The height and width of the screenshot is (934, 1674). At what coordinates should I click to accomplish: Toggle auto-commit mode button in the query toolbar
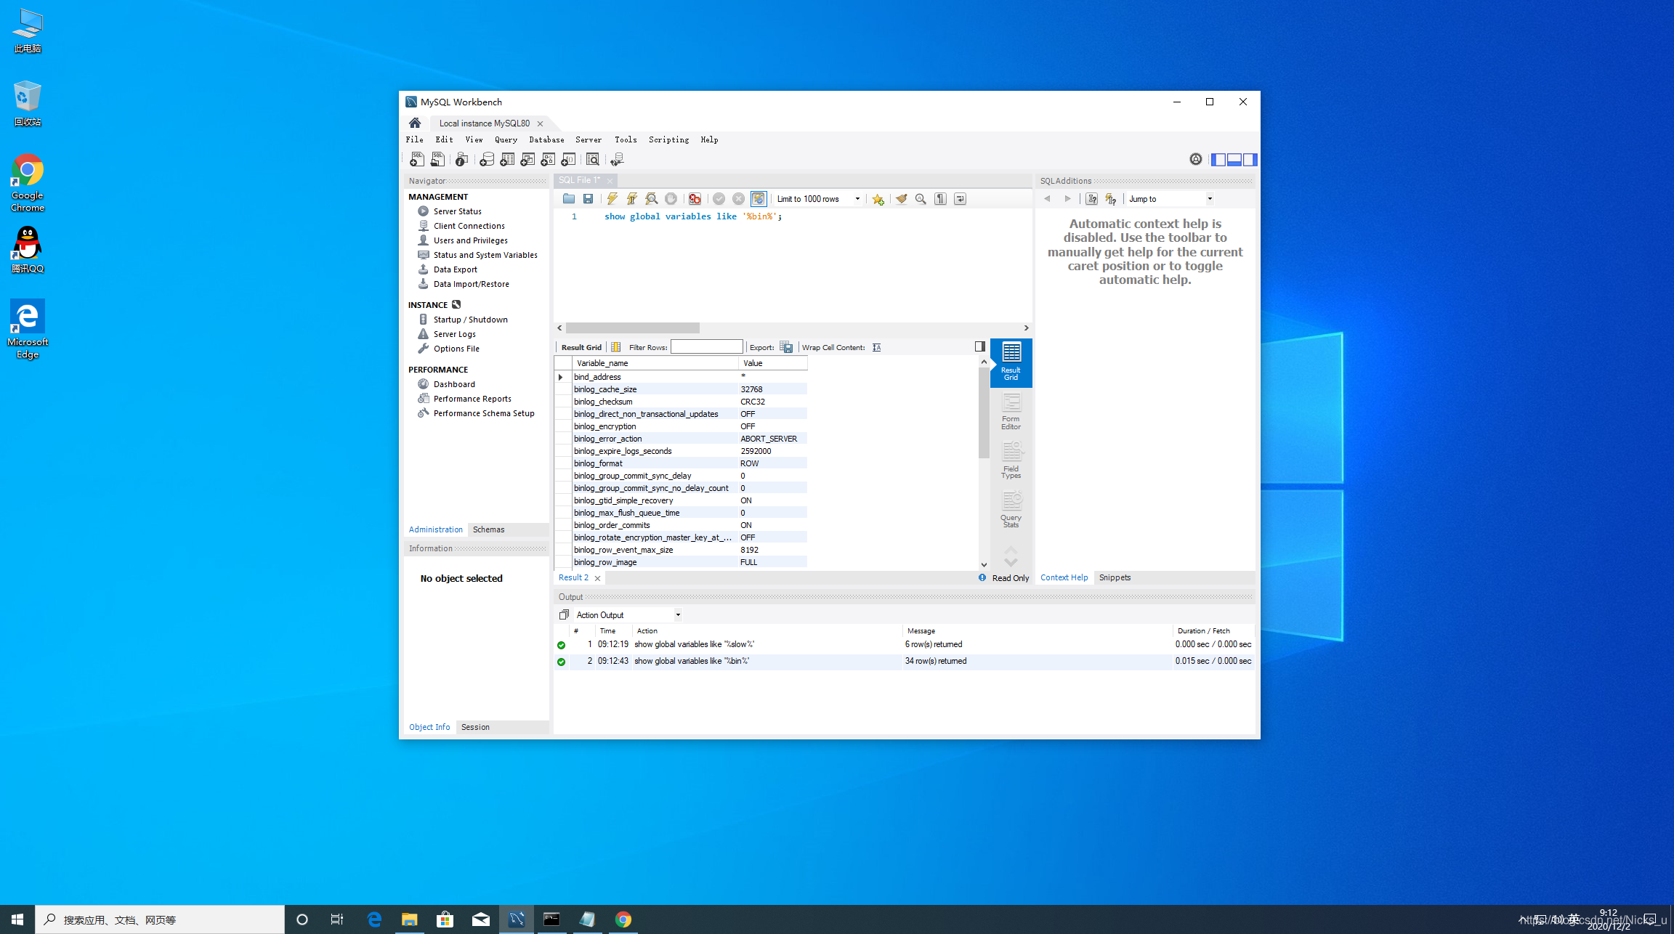click(758, 199)
